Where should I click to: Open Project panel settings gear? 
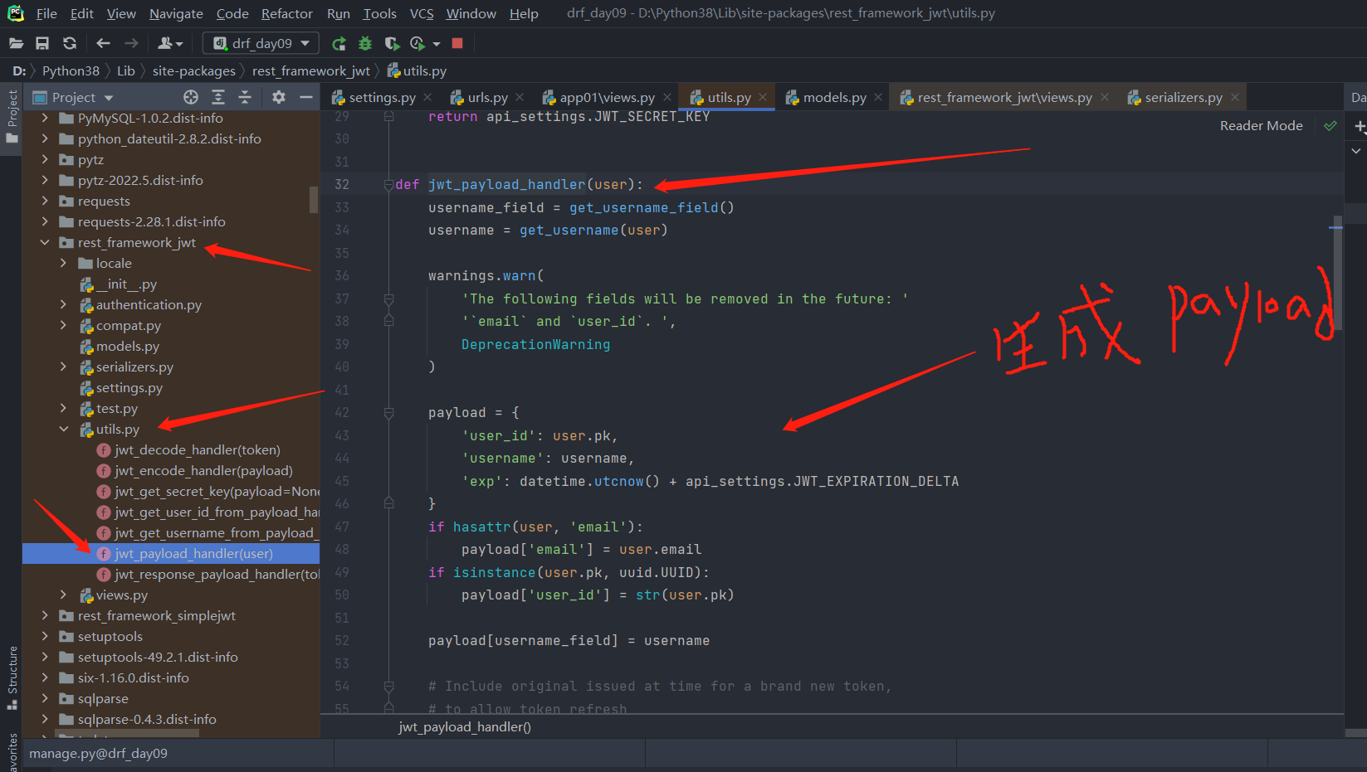[x=279, y=97]
